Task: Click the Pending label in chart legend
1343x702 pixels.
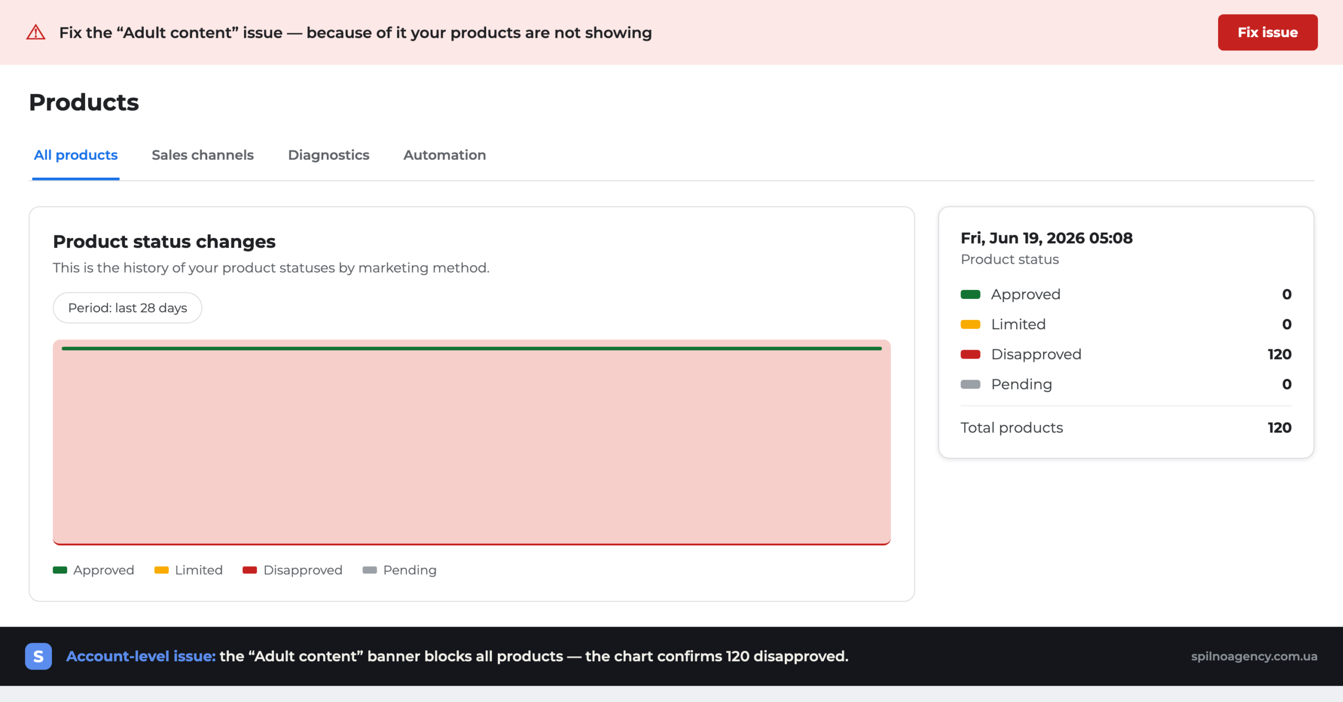Action: click(410, 570)
